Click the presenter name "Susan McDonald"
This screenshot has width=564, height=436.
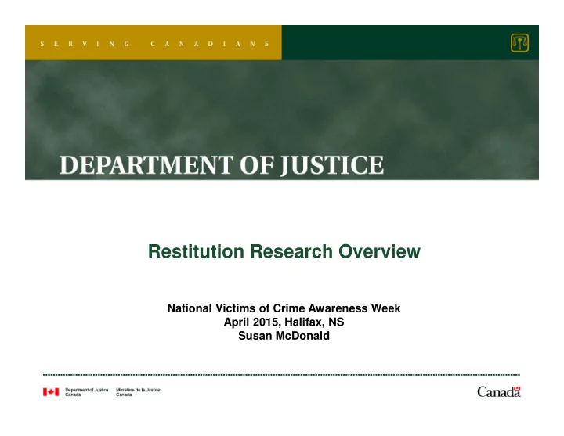[x=284, y=335]
